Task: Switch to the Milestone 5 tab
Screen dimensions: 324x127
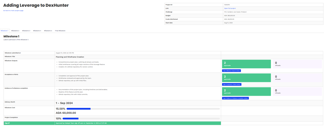Action: pyautogui.click(x=48, y=31)
